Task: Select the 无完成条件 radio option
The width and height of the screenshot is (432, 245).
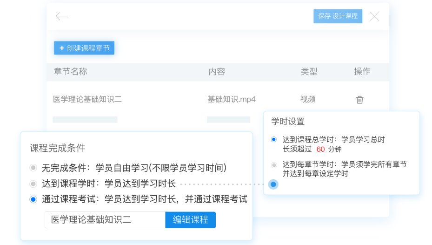Action: [x=33, y=168]
